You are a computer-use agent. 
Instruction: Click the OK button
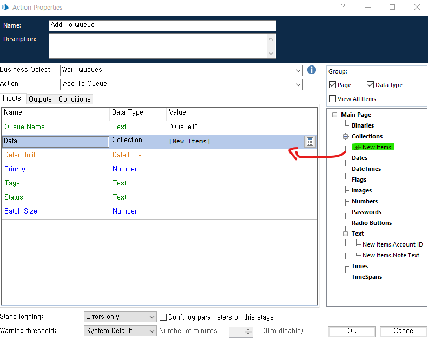point(352,331)
